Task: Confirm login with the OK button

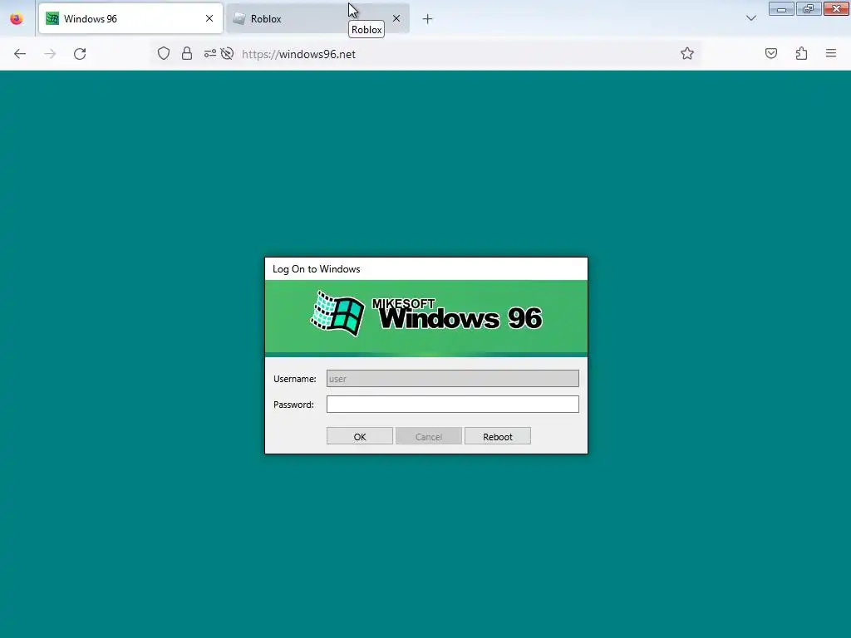Action: [x=360, y=436]
